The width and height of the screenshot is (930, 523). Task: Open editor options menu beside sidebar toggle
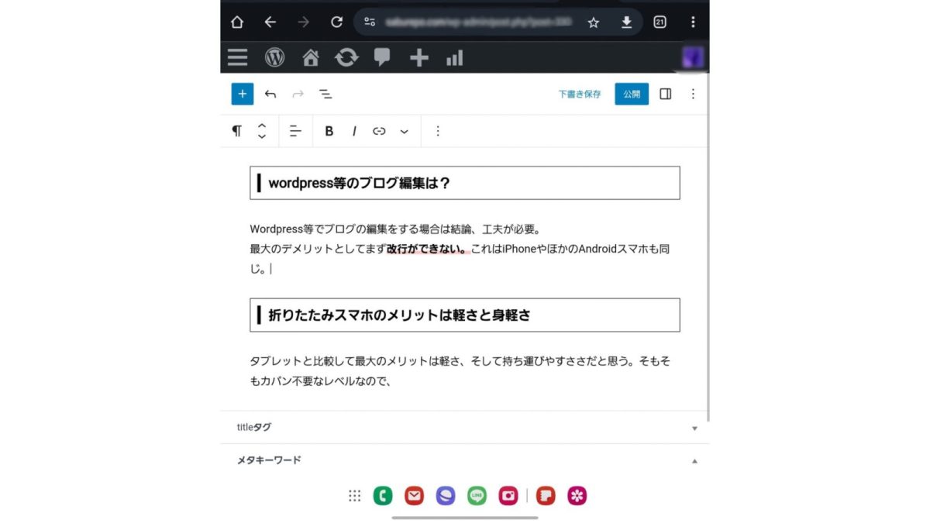tap(693, 94)
